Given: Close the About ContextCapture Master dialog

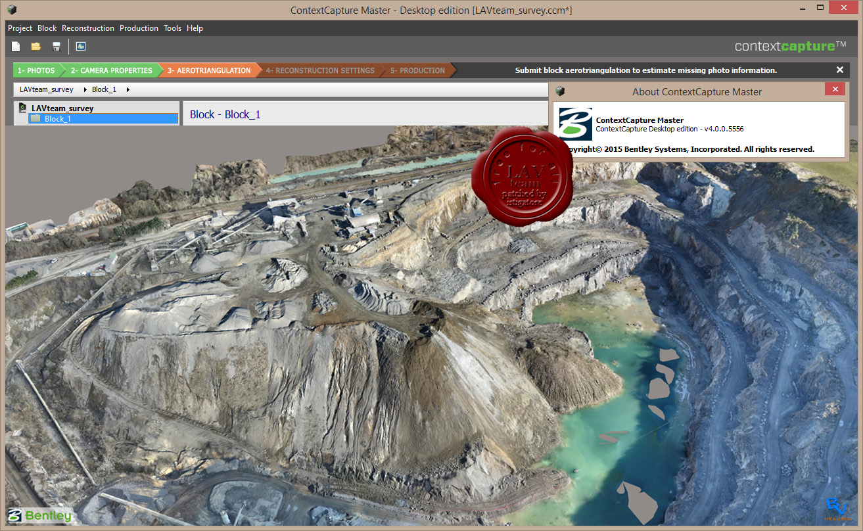Looking at the screenshot, I should (x=835, y=89).
